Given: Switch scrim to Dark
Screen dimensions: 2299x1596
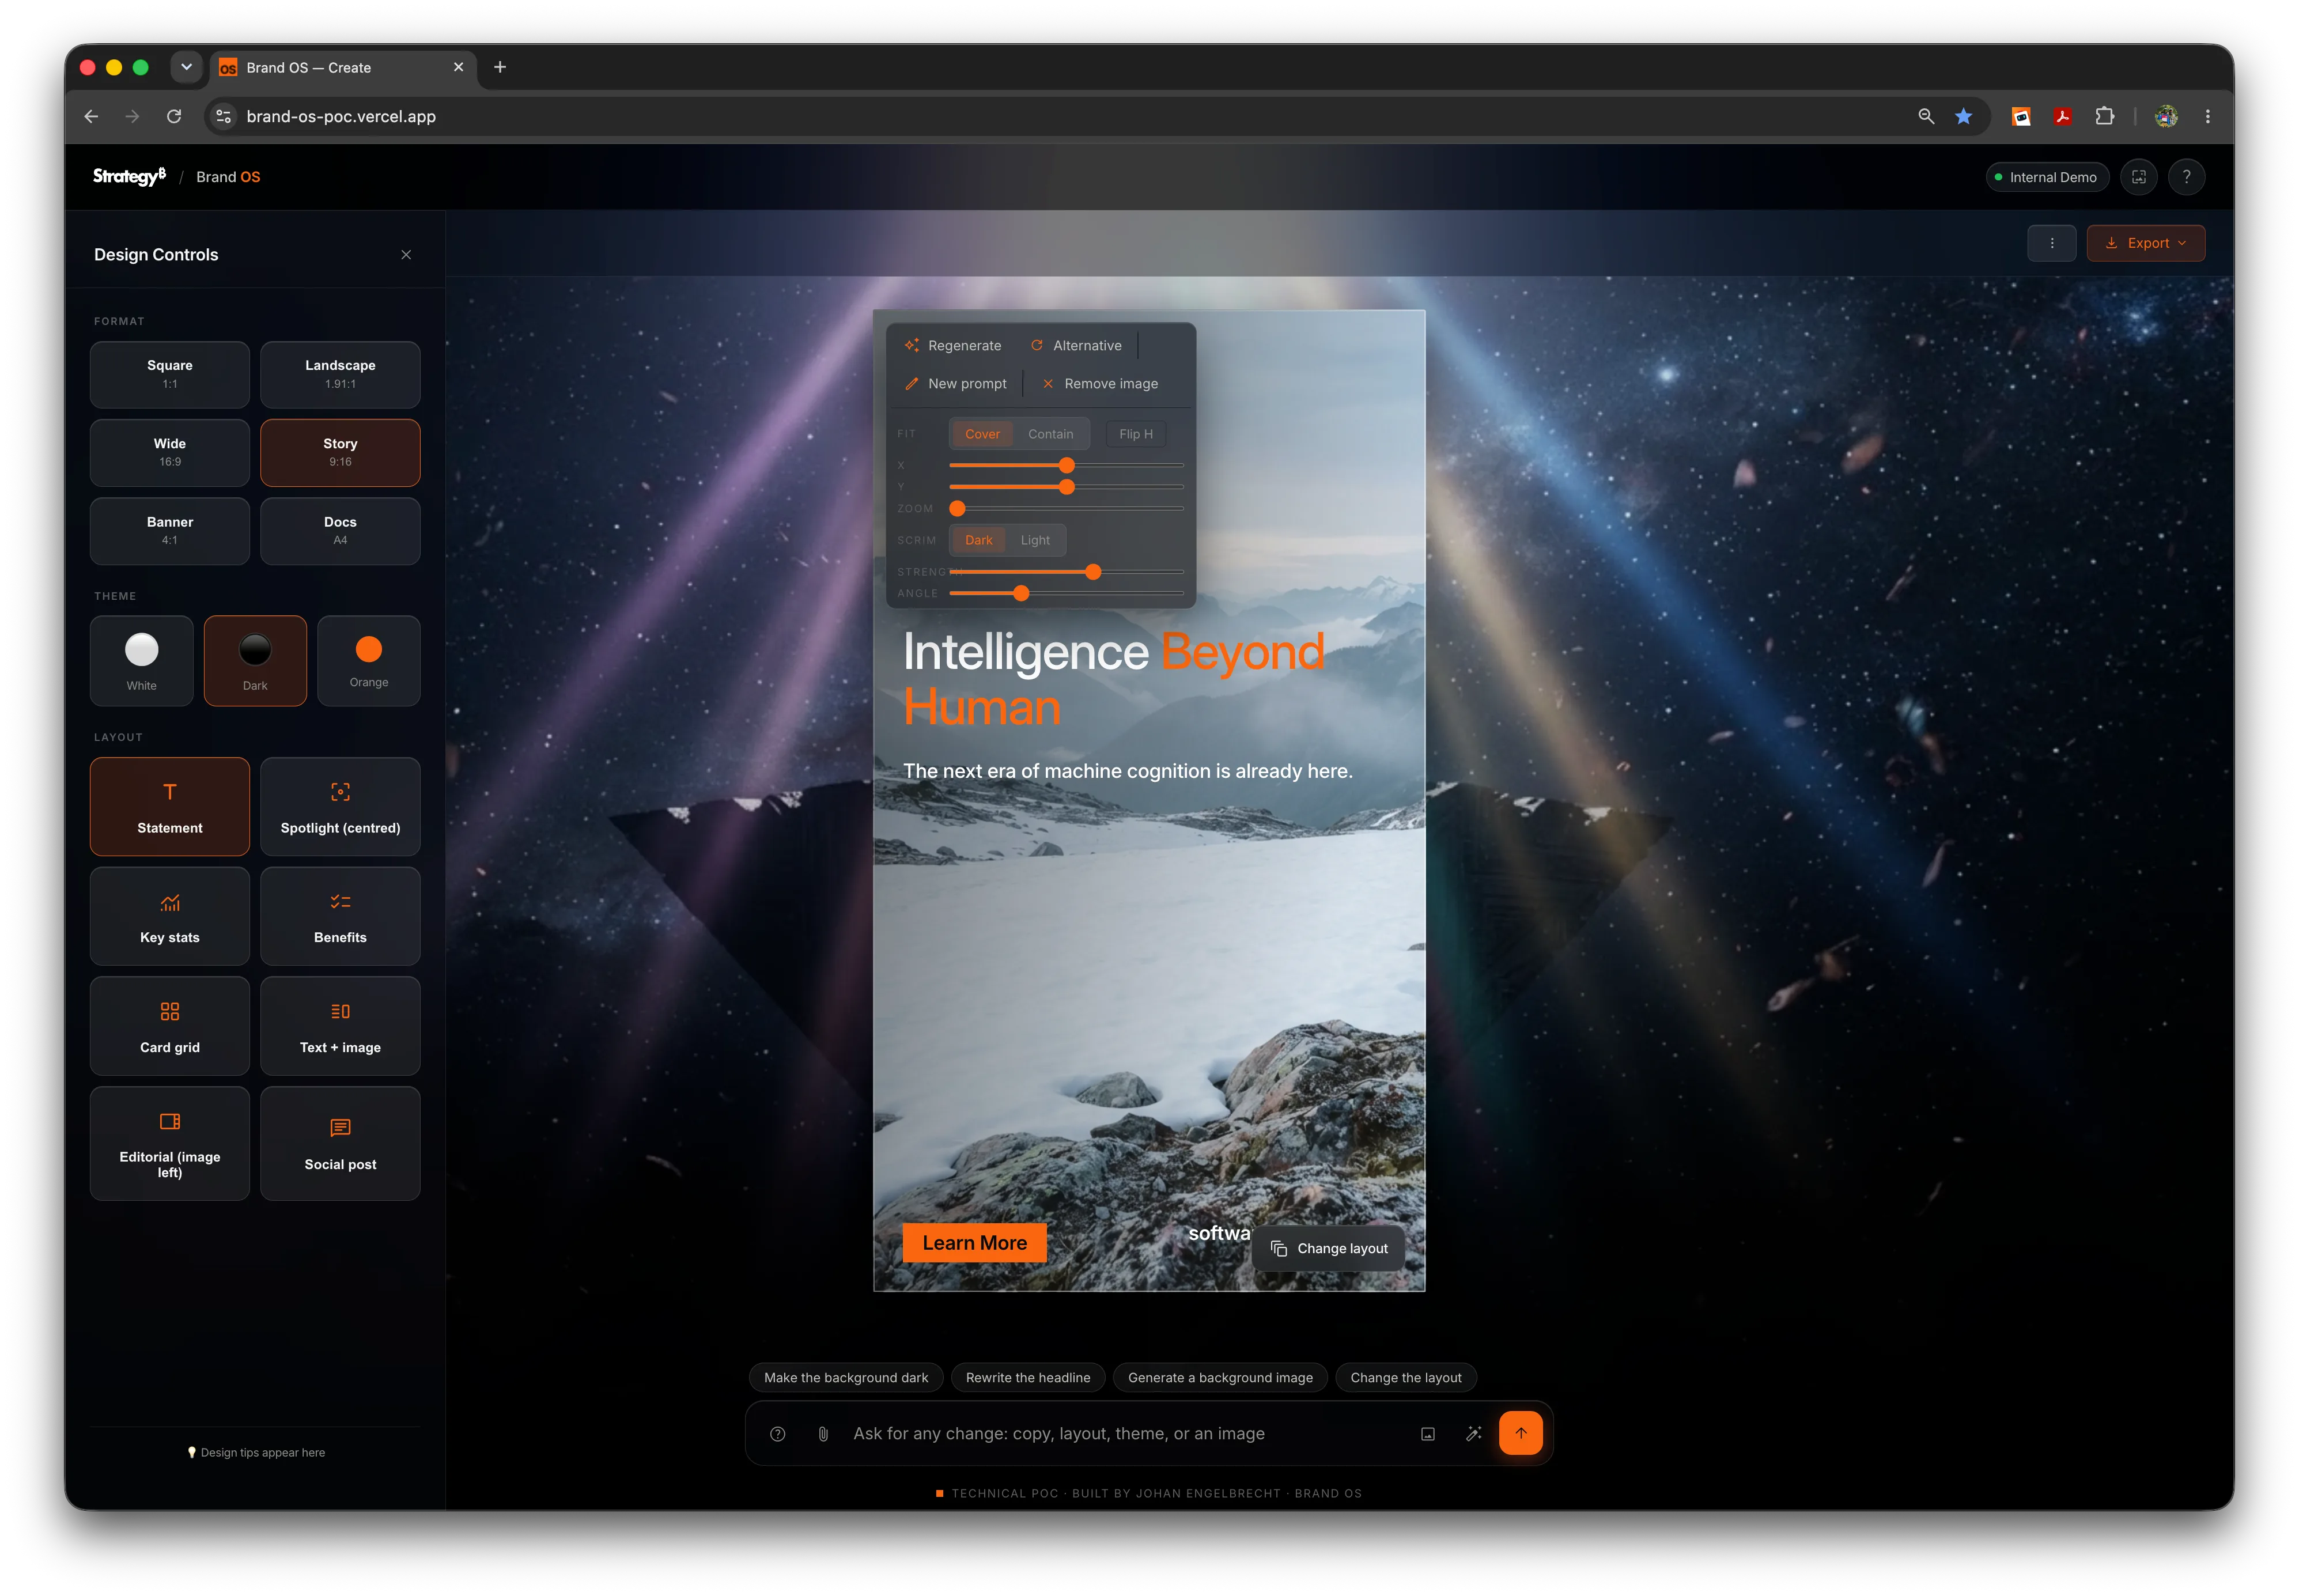Looking at the screenshot, I should point(978,540).
